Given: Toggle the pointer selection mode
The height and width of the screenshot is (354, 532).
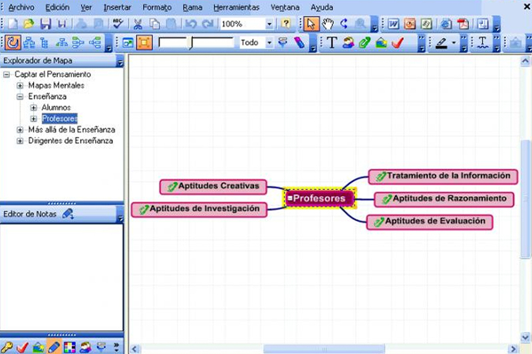Looking at the screenshot, I should (311, 24).
